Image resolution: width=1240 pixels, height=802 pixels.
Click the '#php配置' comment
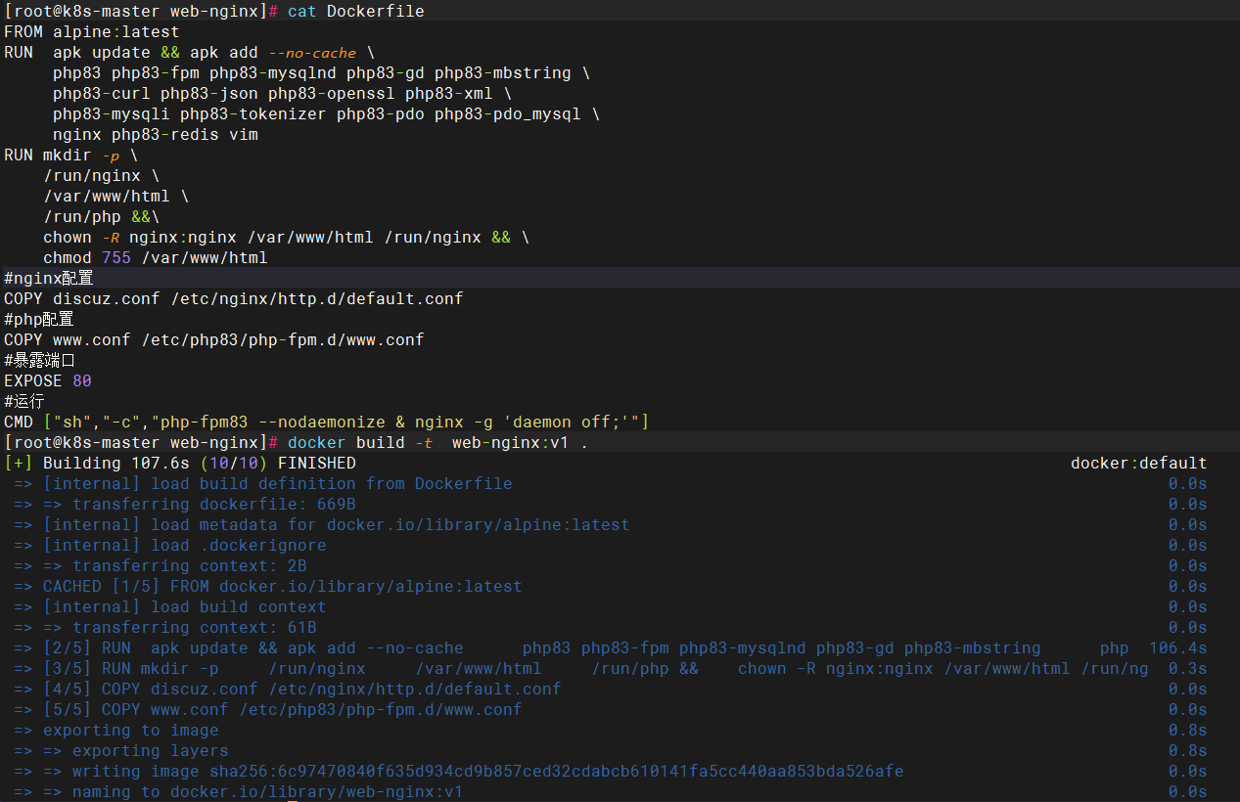pos(39,319)
